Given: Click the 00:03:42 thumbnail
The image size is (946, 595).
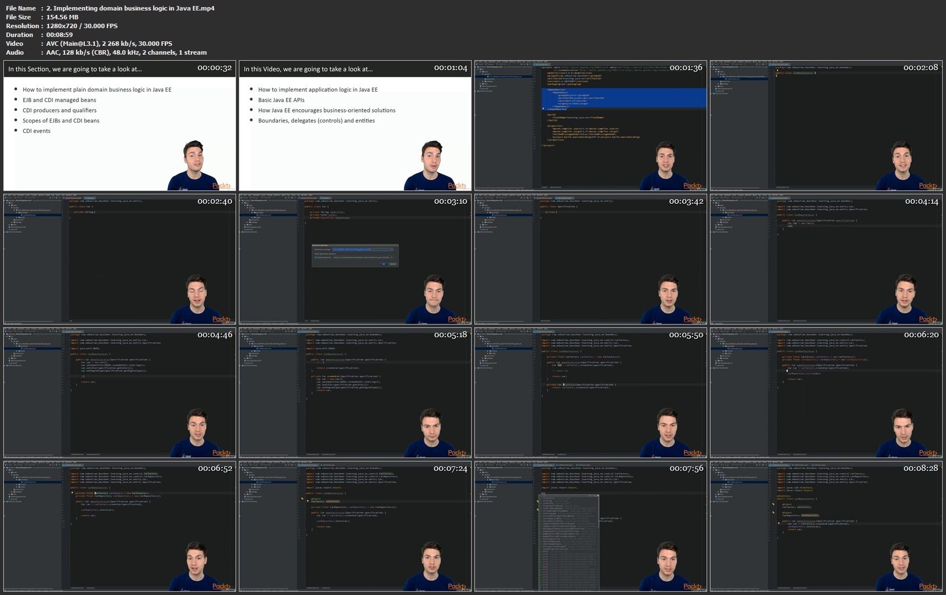Looking at the screenshot, I should [x=591, y=259].
